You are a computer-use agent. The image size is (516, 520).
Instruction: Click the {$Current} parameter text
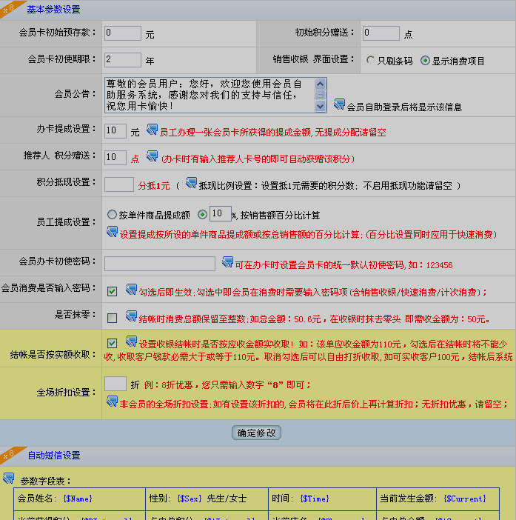[x=465, y=499]
